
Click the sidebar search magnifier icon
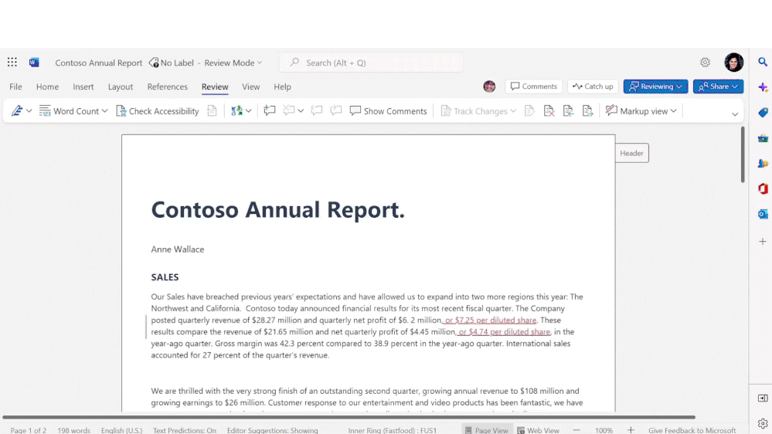(x=763, y=62)
